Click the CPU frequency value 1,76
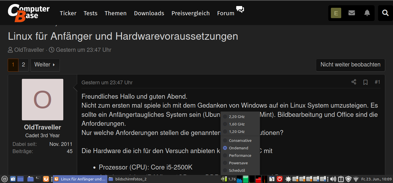Image resolution: width=393 pixels, height=183 pixels. coord(232,179)
